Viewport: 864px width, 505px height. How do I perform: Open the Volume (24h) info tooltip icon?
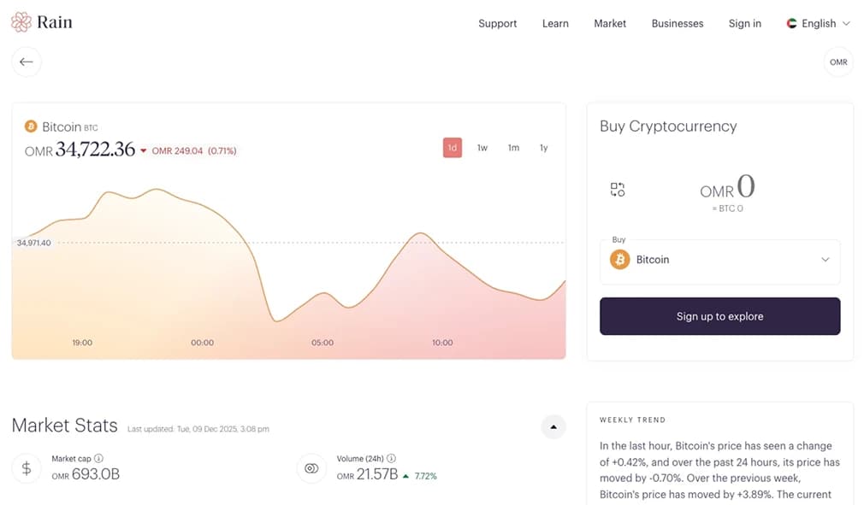click(x=391, y=458)
